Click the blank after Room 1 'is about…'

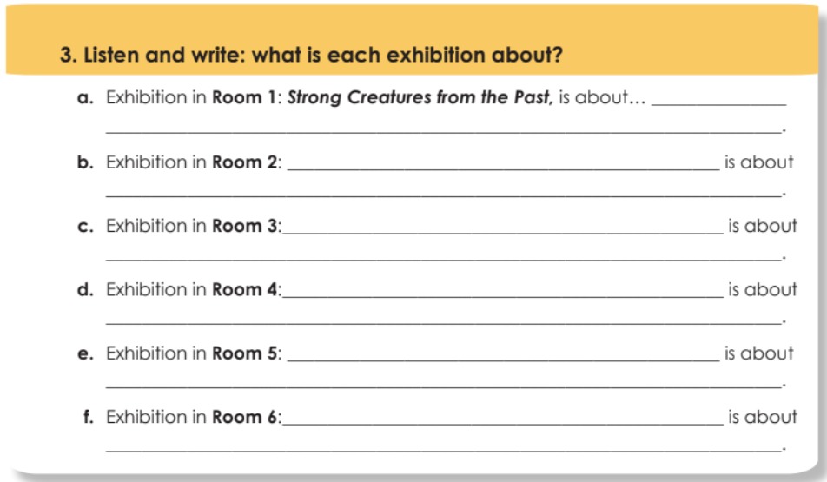point(719,100)
